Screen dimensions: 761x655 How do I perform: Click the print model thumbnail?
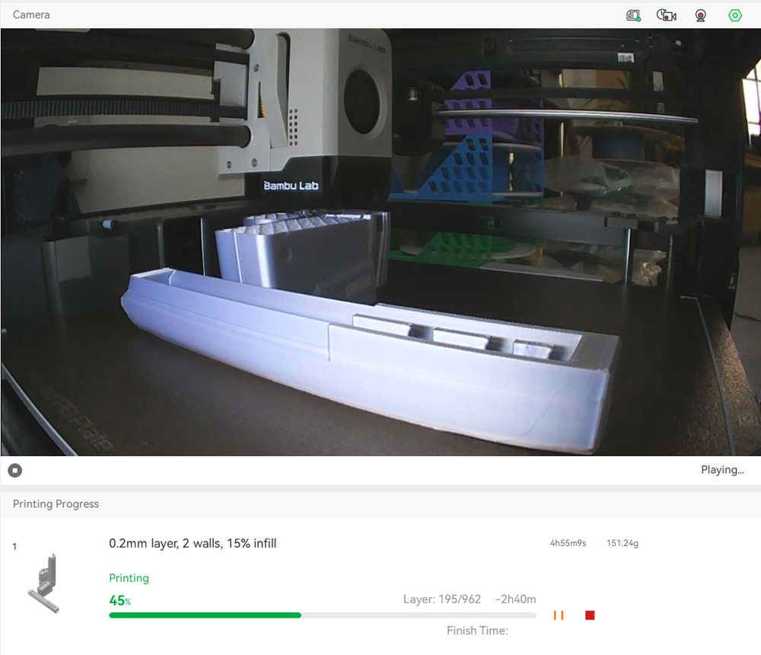click(43, 583)
